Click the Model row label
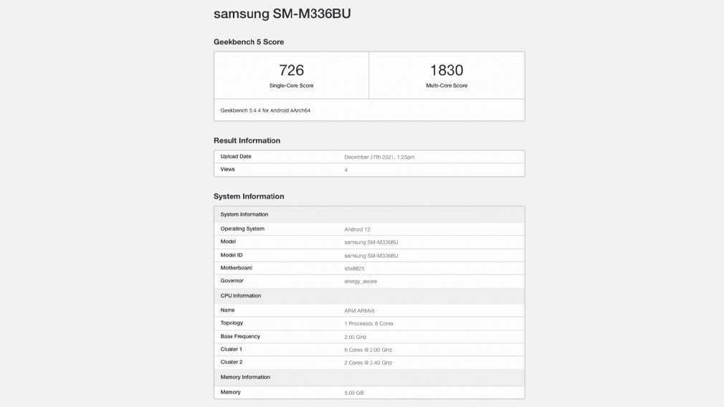 (228, 241)
